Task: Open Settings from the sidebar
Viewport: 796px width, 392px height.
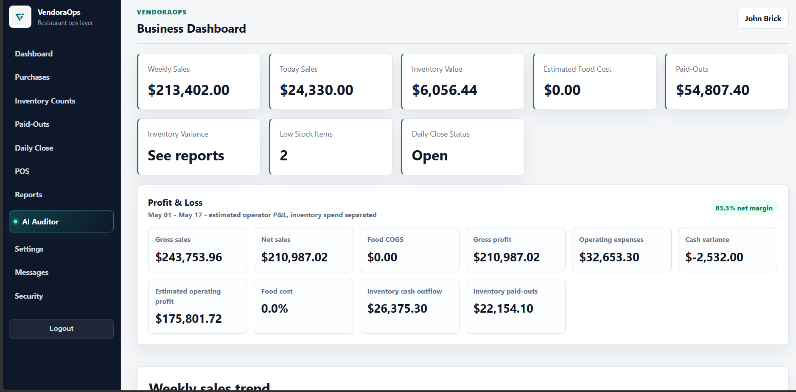Action: tap(29, 249)
